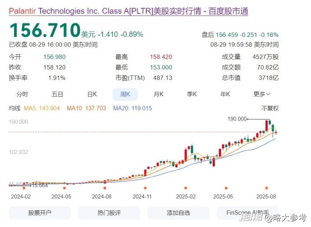
Task: Click the 190.000 peak price label
Action: [x=238, y=119]
